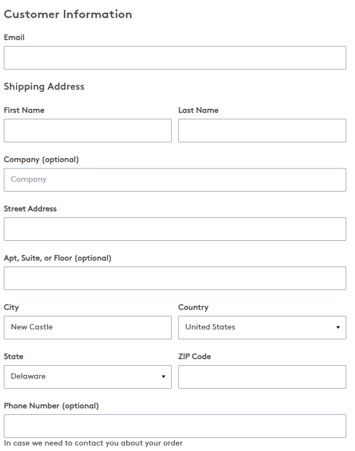Click the Company (optional) label
355x451 pixels.
pos(41,159)
